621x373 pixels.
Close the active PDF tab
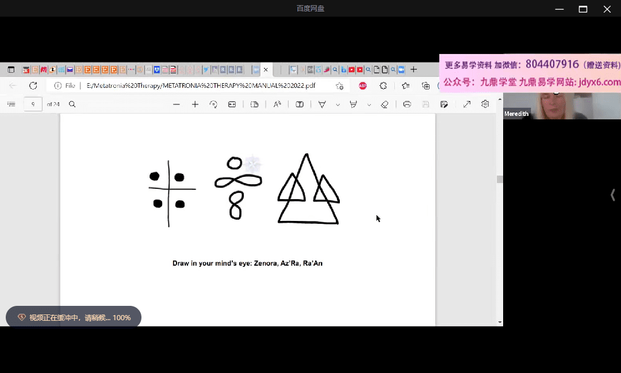point(266,70)
